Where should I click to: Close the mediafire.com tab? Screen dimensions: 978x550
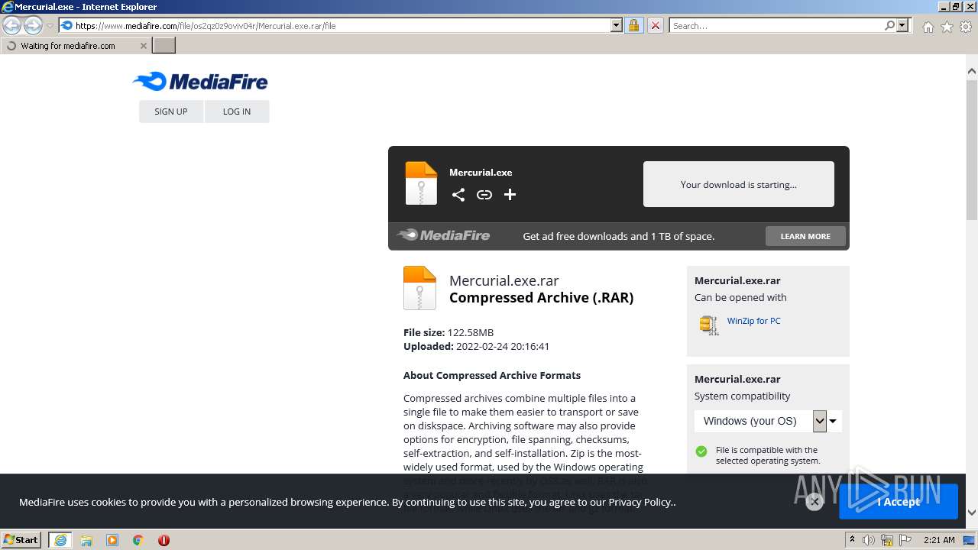[x=143, y=46]
